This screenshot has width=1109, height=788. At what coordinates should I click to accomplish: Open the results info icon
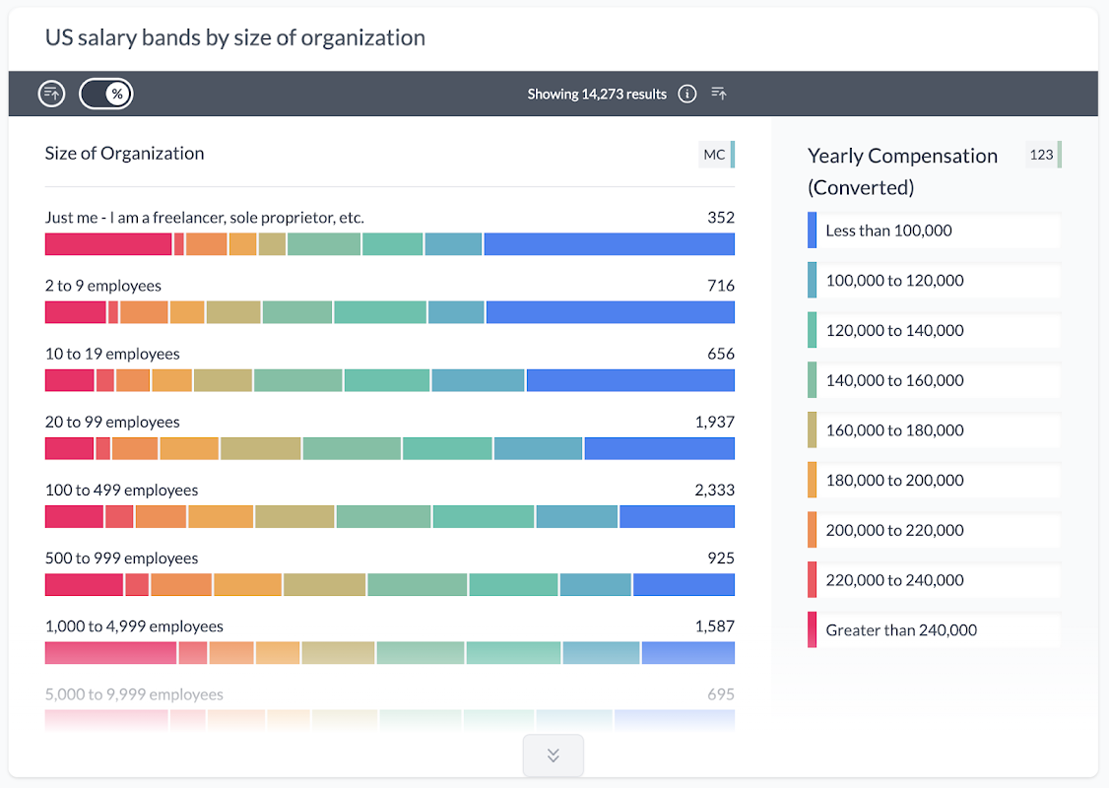coord(687,94)
